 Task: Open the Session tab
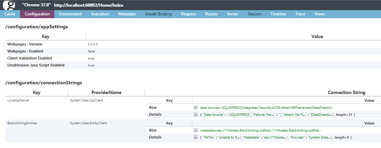254,14
